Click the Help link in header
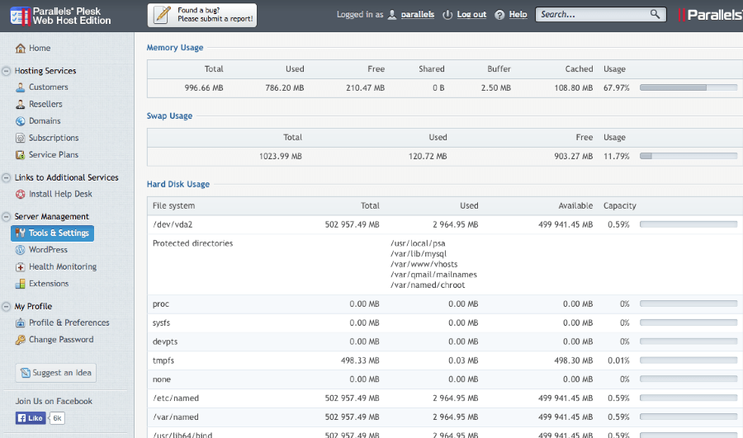743x438 pixels. [518, 15]
